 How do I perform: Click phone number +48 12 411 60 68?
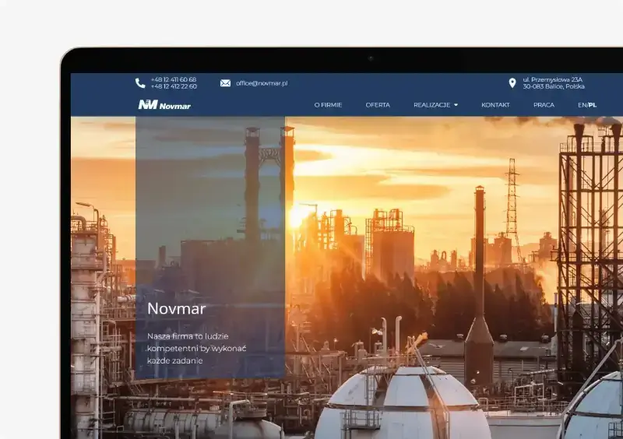[x=174, y=79]
